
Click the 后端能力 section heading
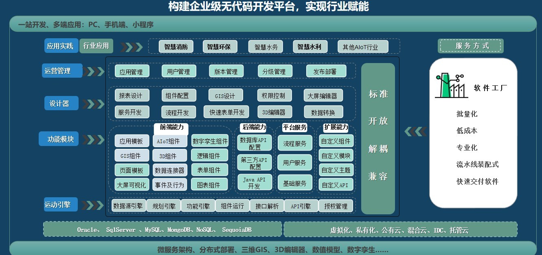(254, 127)
